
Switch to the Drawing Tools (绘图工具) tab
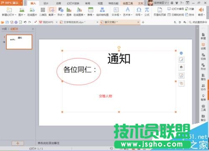128,3
